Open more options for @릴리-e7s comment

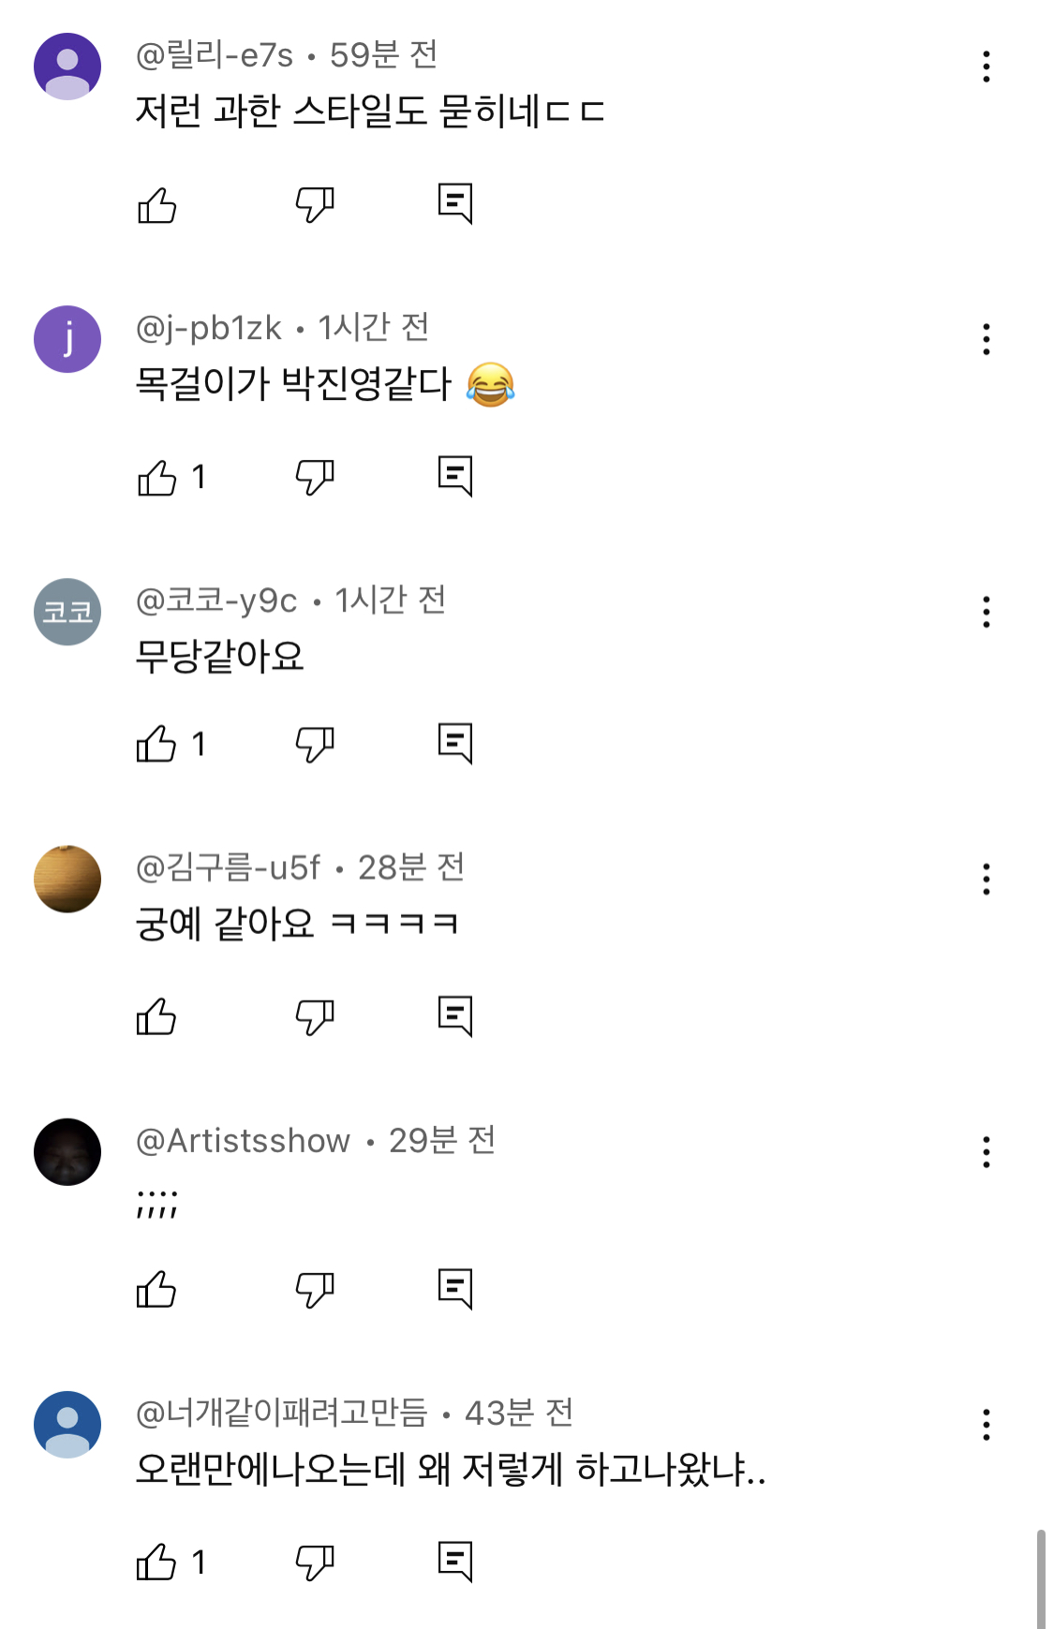click(x=986, y=67)
